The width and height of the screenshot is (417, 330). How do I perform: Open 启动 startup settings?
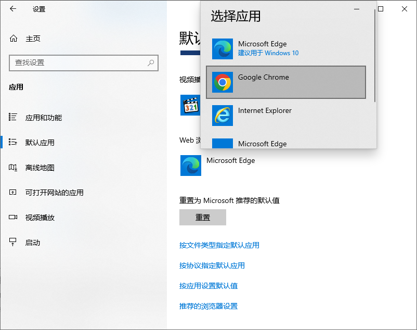[32, 243]
